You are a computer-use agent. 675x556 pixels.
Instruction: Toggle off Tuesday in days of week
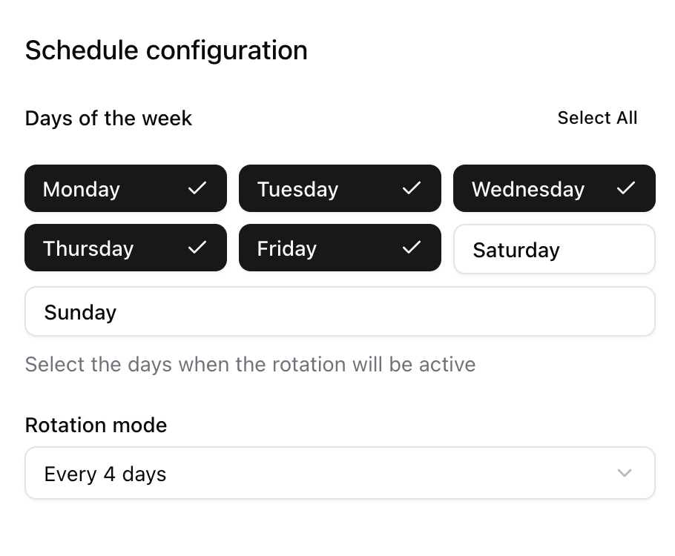(x=340, y=188)
